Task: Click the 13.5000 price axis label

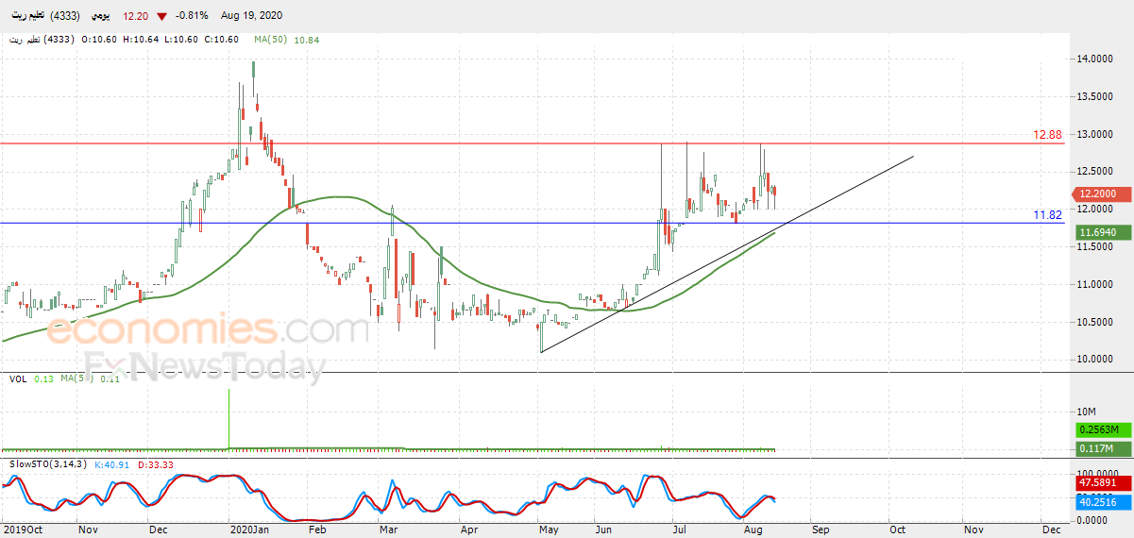Action: 1096,96
